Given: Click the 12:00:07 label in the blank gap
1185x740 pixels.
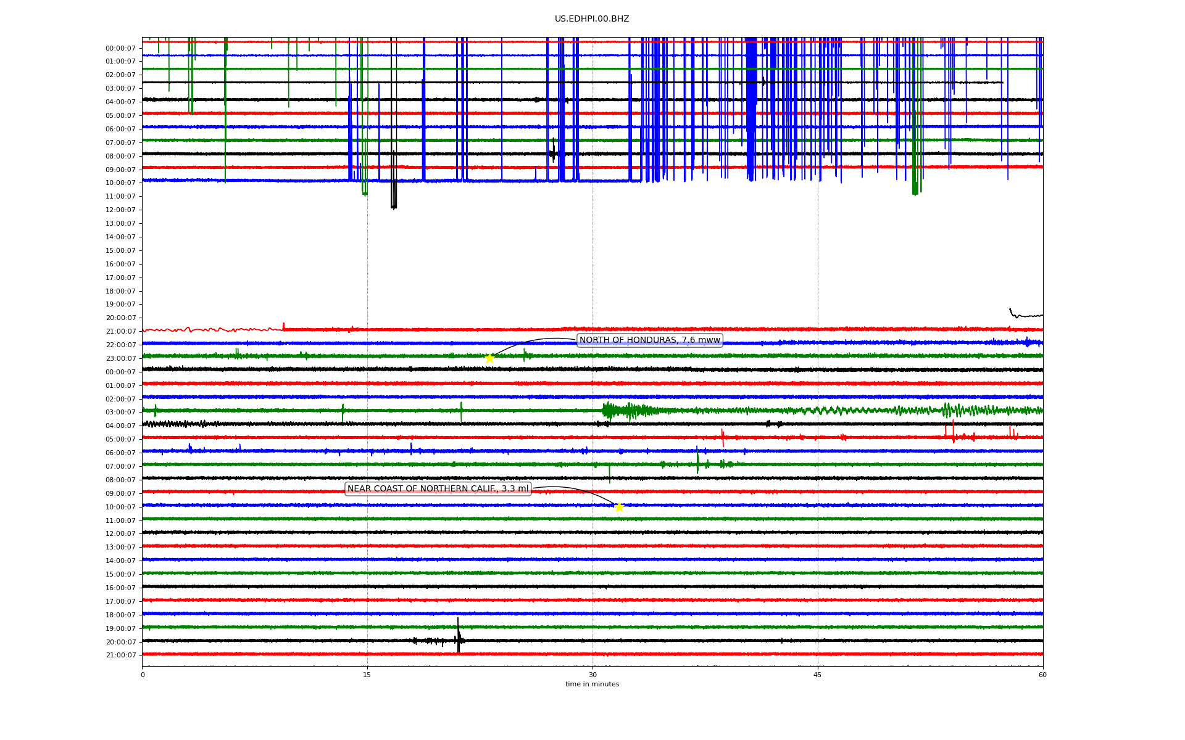Looking at the screenshot, I should pos(120,210).
